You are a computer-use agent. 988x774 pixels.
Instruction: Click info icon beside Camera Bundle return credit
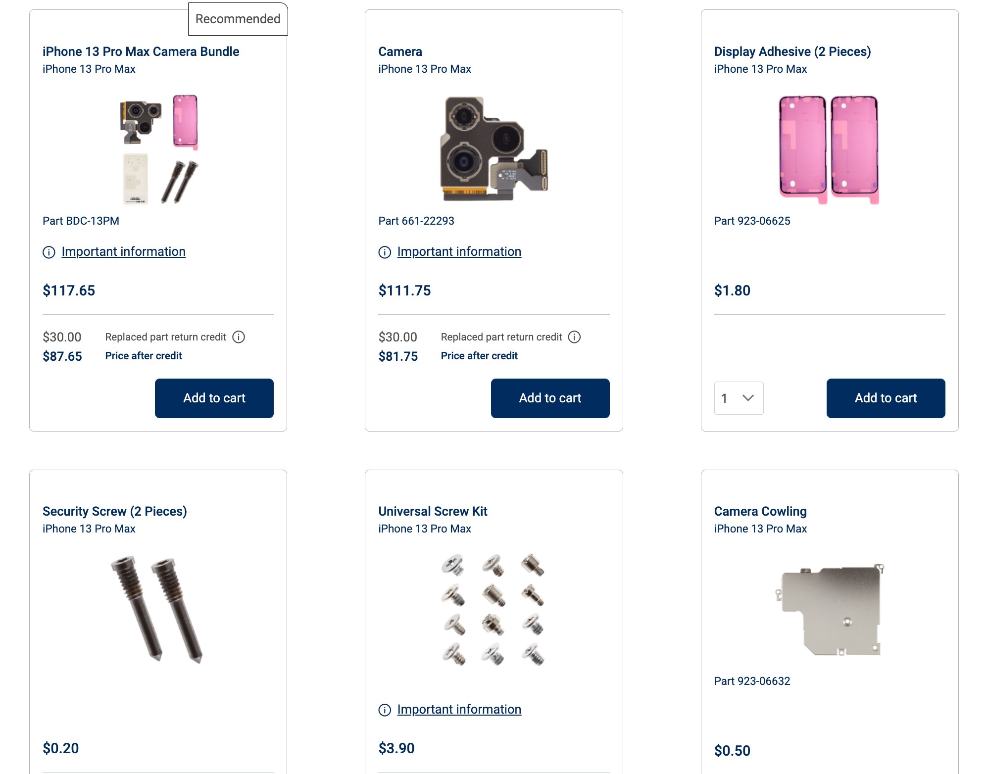coord(239,337)
